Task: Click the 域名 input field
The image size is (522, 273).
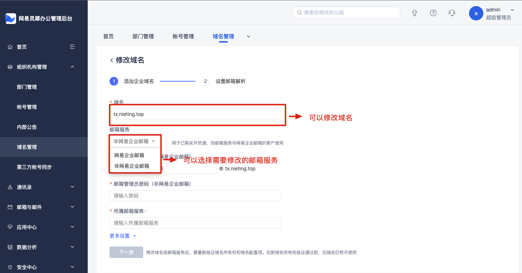Action: (x=195, y=114)
